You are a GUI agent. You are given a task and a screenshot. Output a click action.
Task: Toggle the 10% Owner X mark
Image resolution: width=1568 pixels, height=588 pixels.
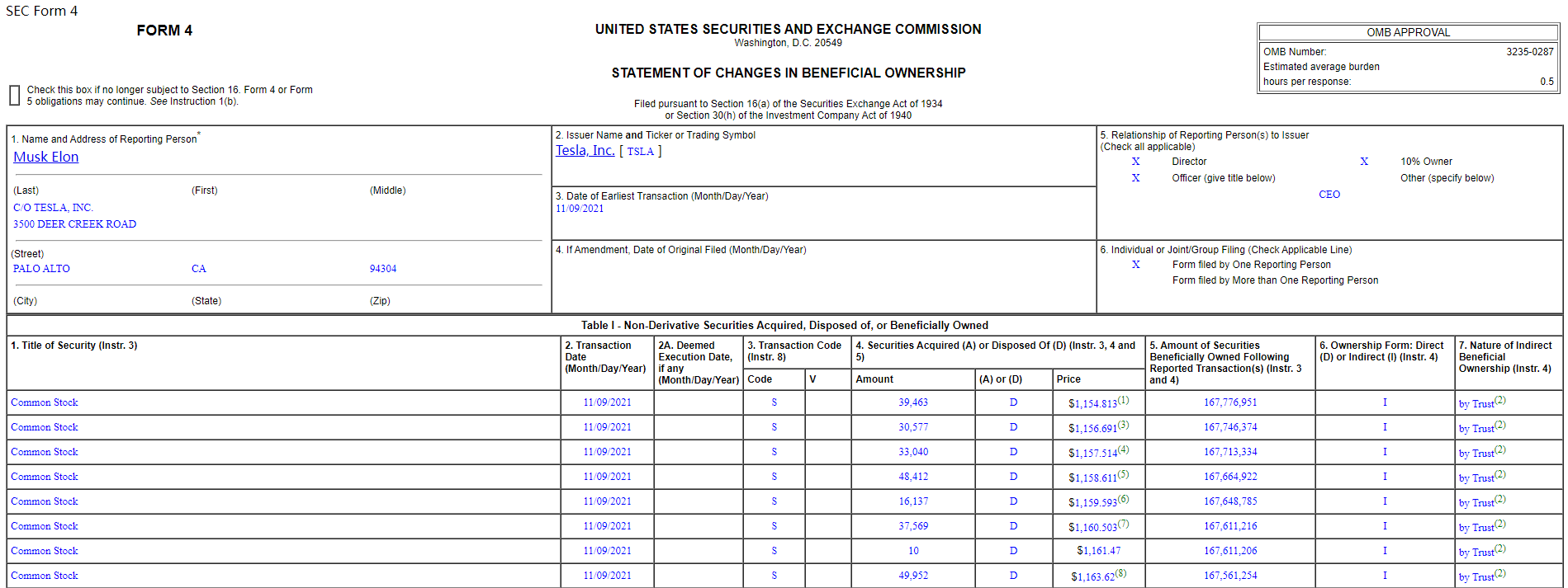(1364, 162)
